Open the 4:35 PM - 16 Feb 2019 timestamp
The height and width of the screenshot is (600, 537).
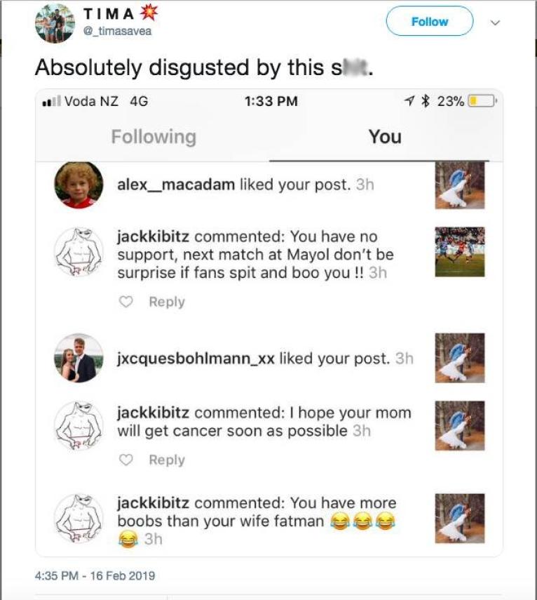pos(95,575)
